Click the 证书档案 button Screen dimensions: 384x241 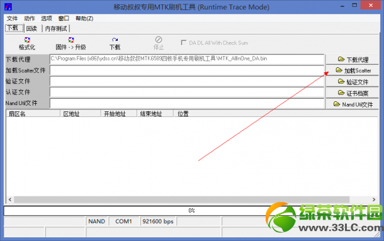(353, 93)
